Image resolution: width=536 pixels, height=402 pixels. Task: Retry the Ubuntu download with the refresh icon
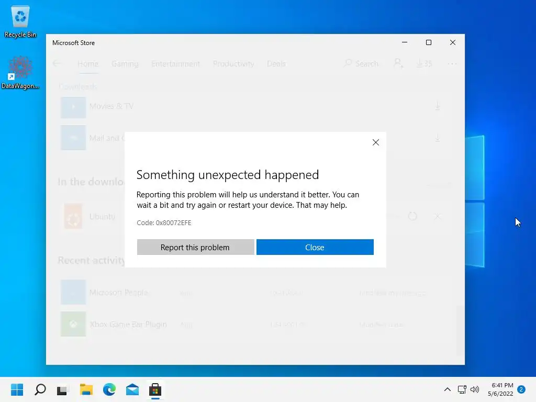(x=412, y=216)
